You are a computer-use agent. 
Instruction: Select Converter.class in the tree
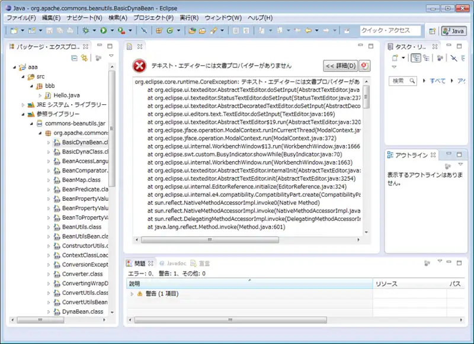pos(82,274)
